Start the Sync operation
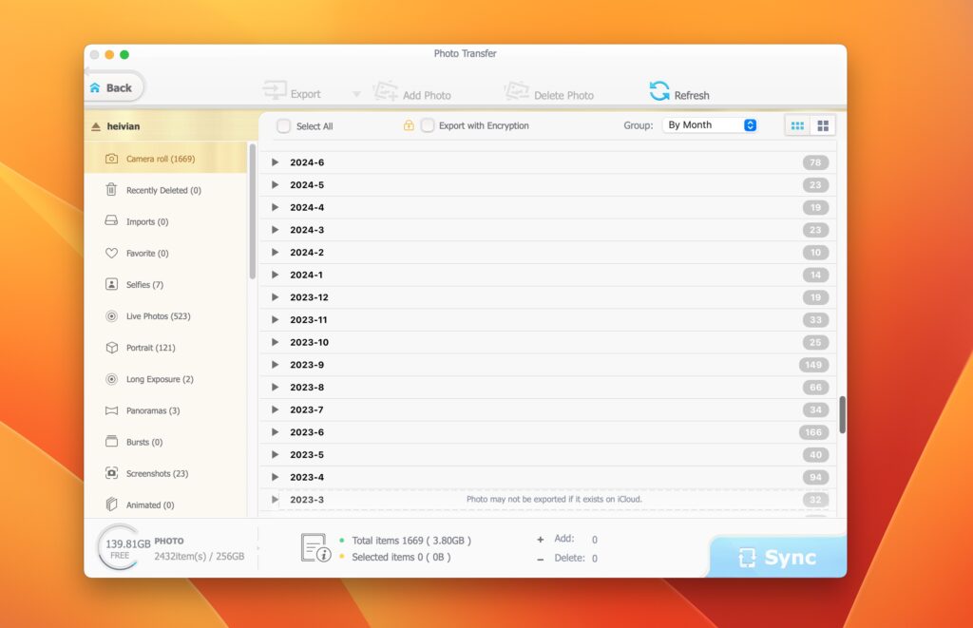Screen dimensions: 973x628 click(x=777, y=558)
